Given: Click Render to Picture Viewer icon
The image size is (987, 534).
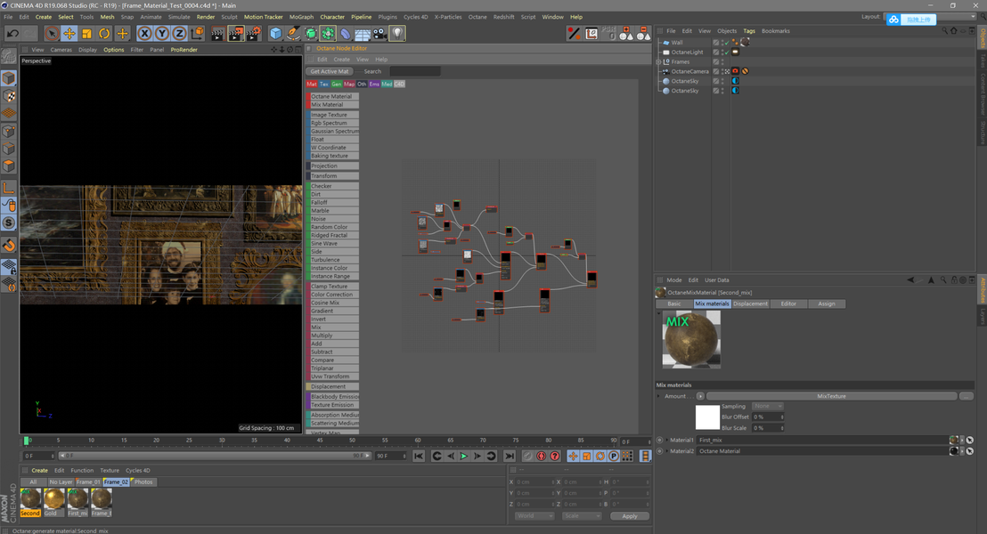Looking at the screenshot, I should [x=235, y=33].
